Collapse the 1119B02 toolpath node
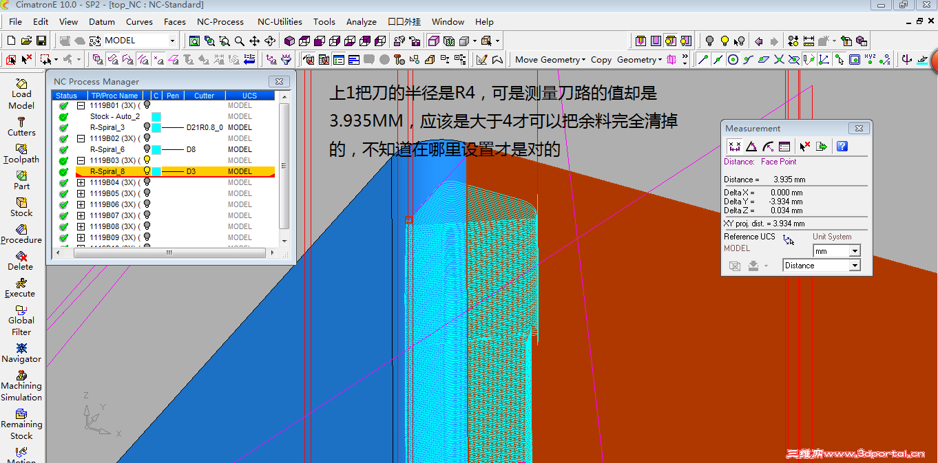 (81, 138)
